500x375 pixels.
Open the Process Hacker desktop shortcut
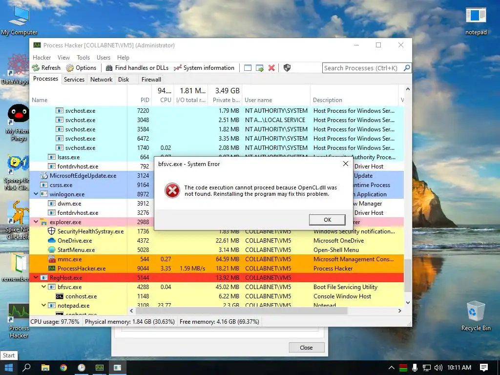19,320
